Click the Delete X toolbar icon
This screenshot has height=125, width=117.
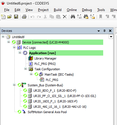[x=65, y=17]
